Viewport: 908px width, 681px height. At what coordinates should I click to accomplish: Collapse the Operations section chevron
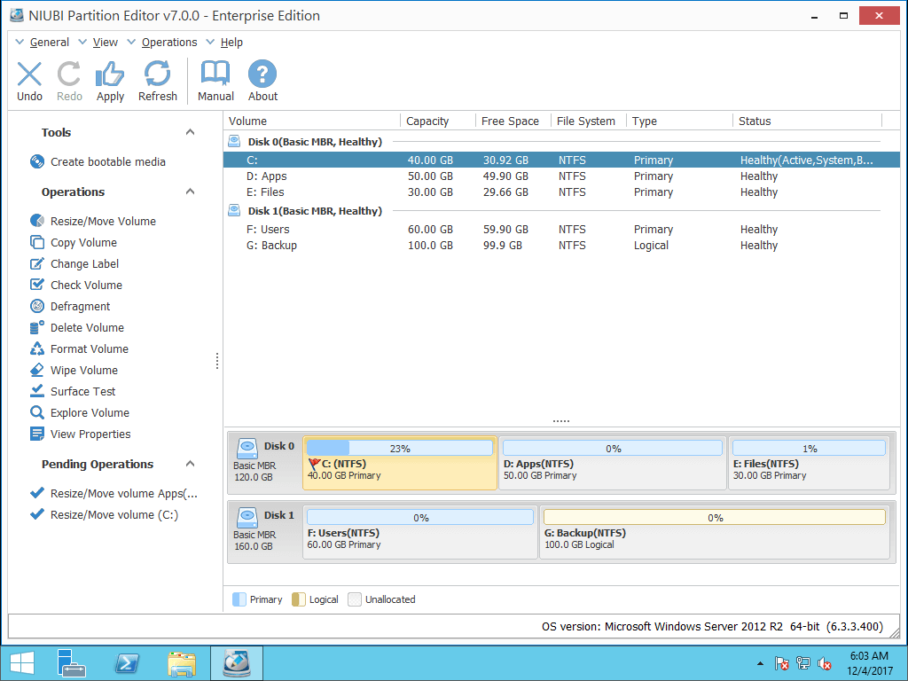click(190, 192)
